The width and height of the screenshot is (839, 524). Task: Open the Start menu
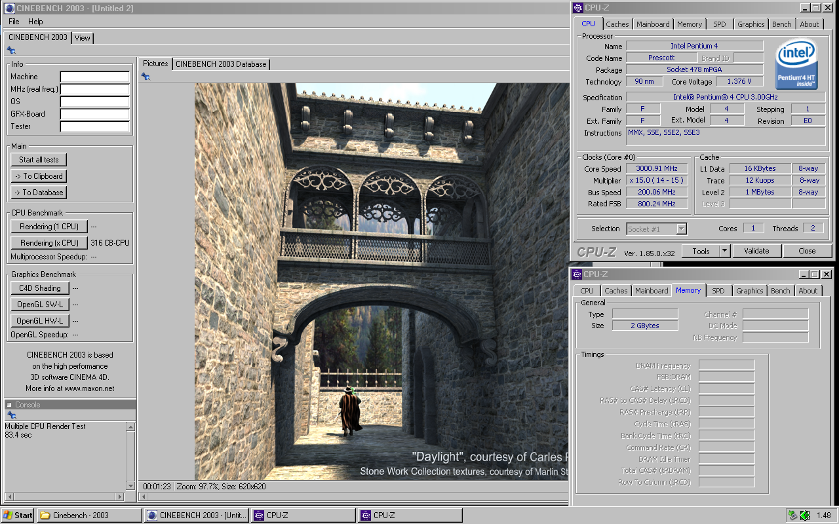(x=18, y=515)
